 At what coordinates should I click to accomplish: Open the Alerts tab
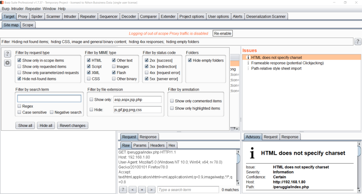237,17
